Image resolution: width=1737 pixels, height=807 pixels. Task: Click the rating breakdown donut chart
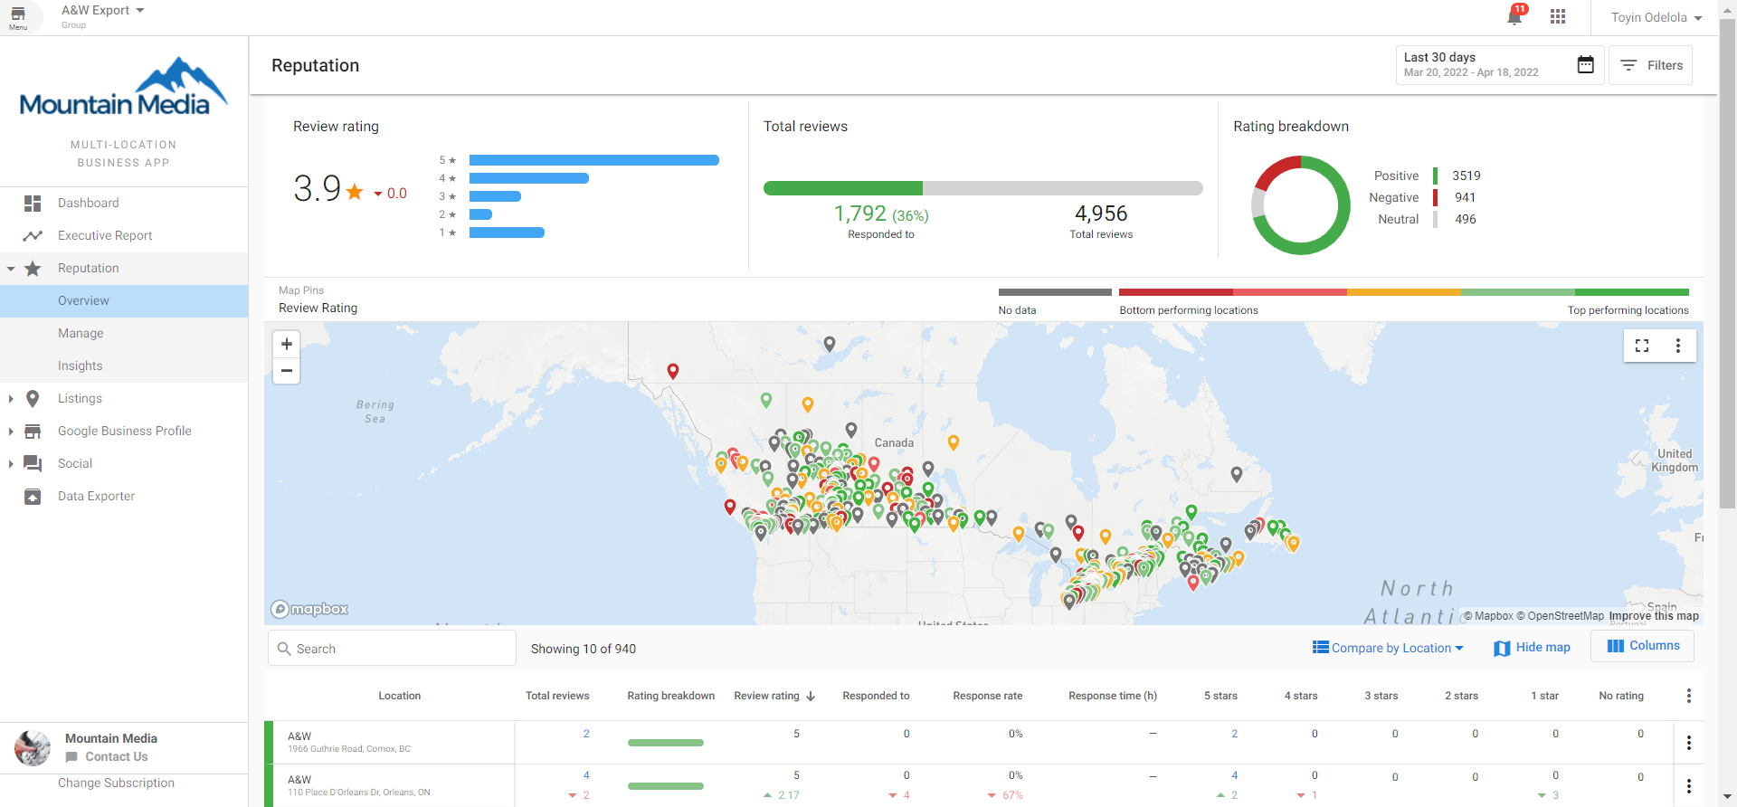coord(1300,205)
